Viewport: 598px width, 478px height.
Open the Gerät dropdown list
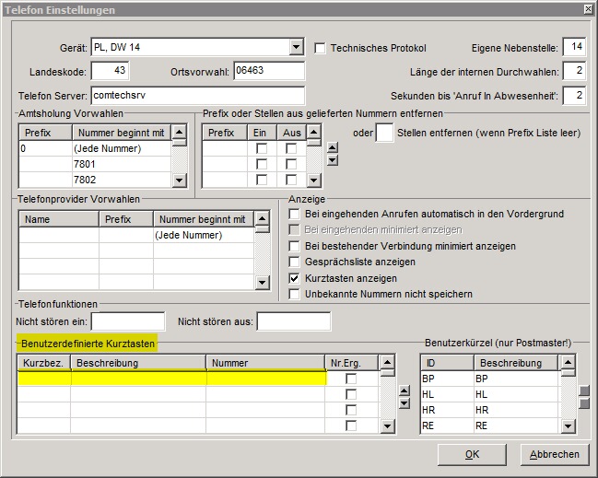click(x=296, y=47)
